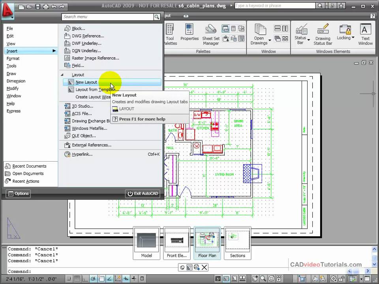Open the Properties palette icon
The width and height of the screenshot is (379, 284).
coord(189,32)
